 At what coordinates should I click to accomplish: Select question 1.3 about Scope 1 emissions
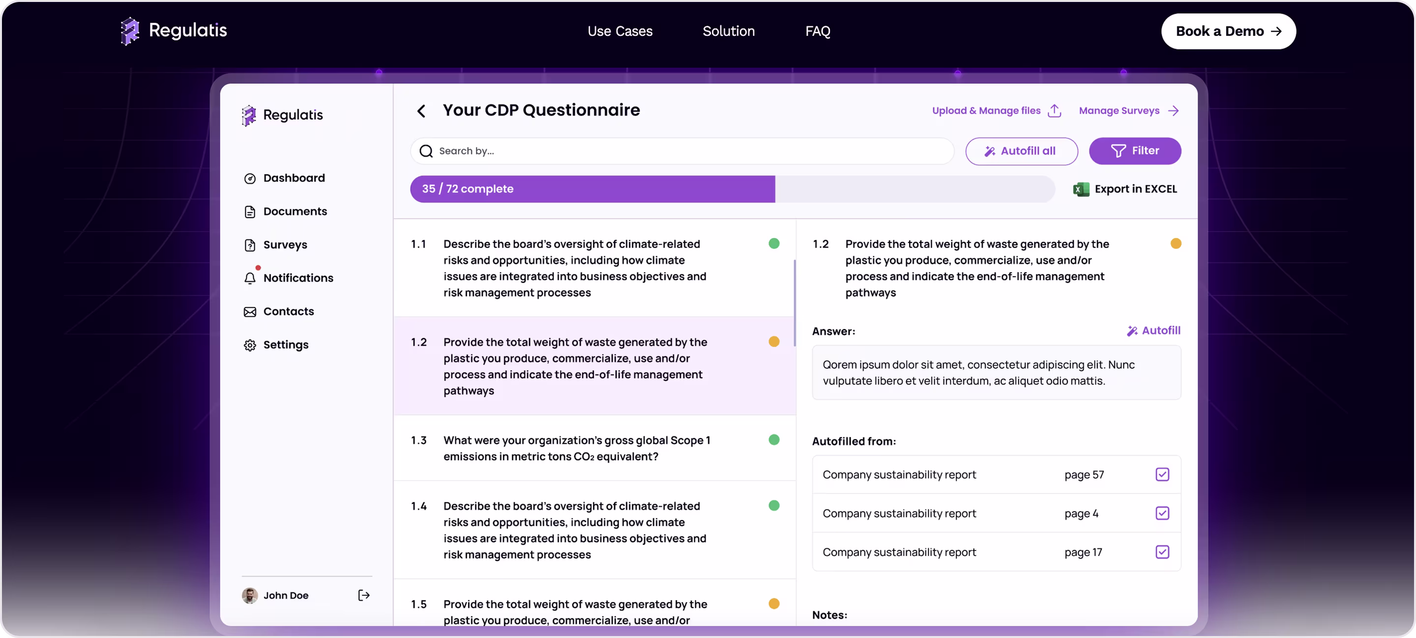[594, 448]
